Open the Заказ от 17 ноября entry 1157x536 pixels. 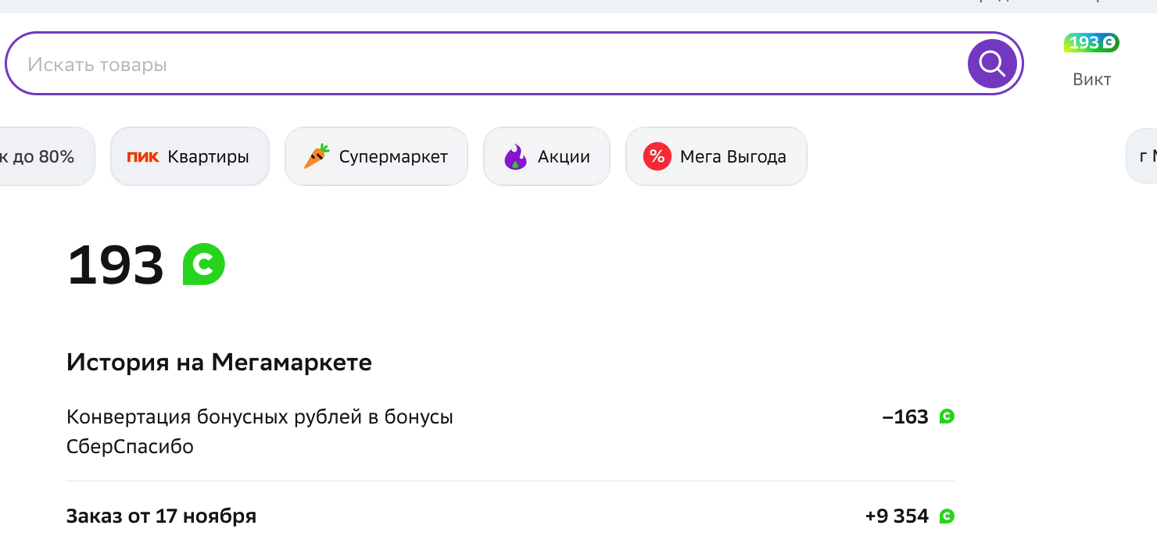[510, 516]
